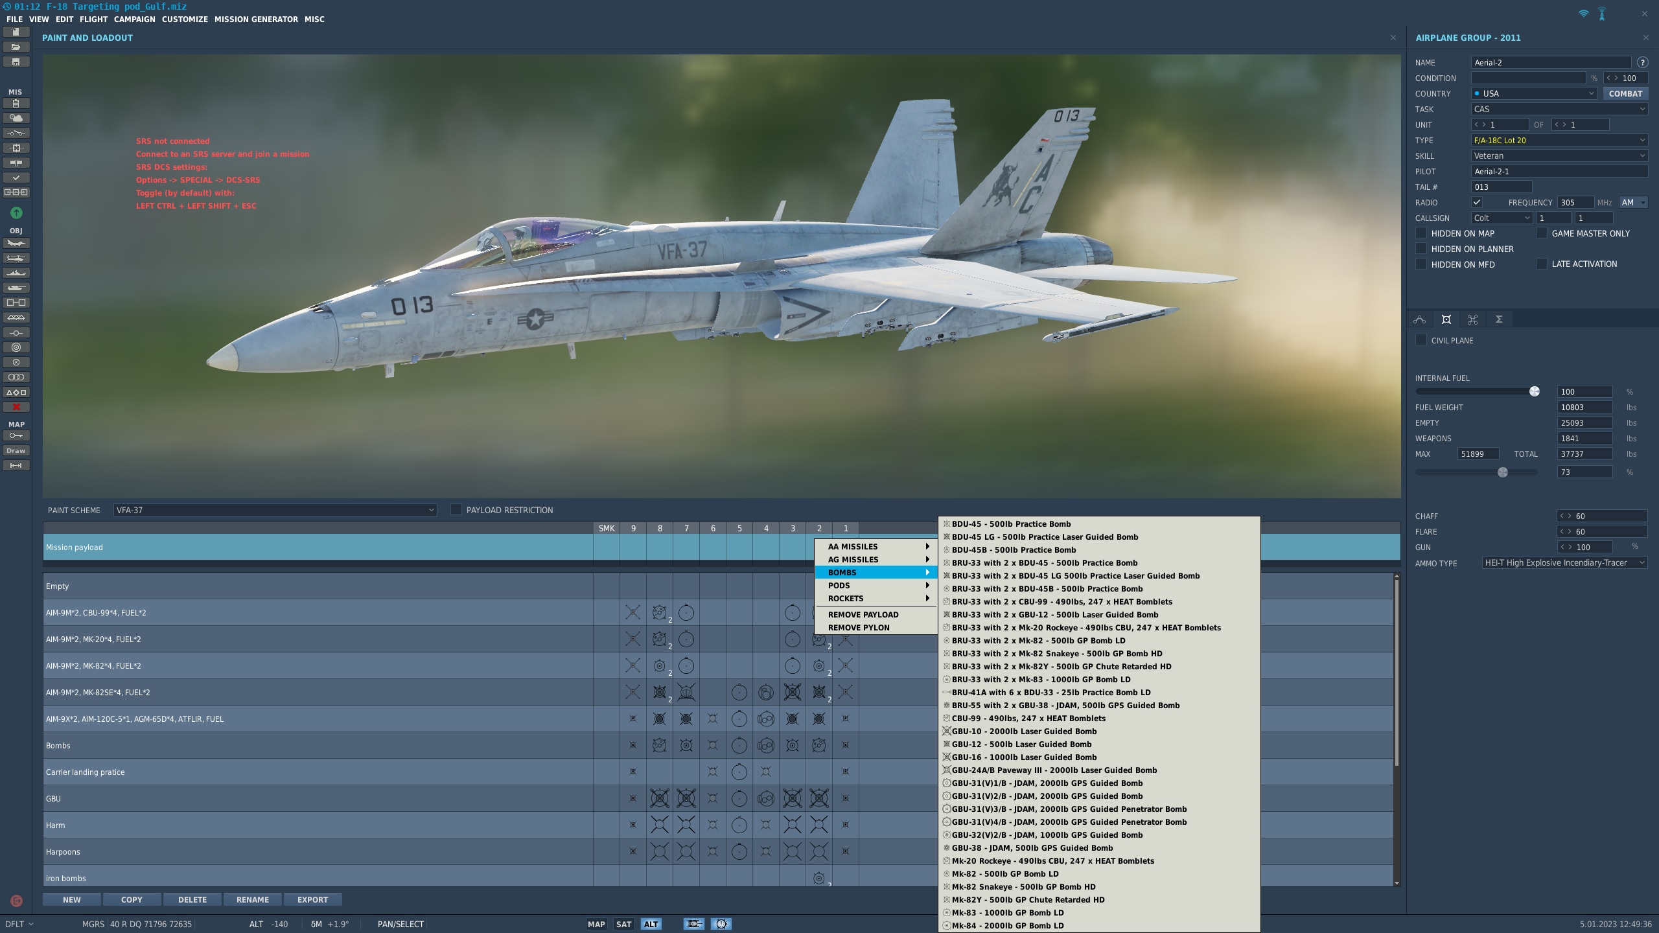Select the Airplane Group placement icon

(x=16, y=243)
